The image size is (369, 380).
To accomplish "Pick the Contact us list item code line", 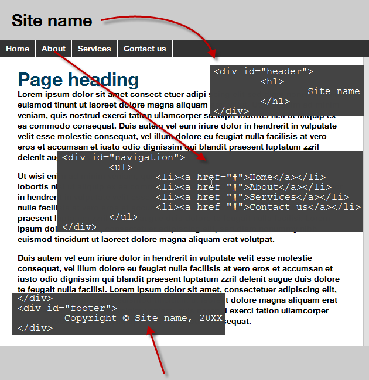I will 258,207.
